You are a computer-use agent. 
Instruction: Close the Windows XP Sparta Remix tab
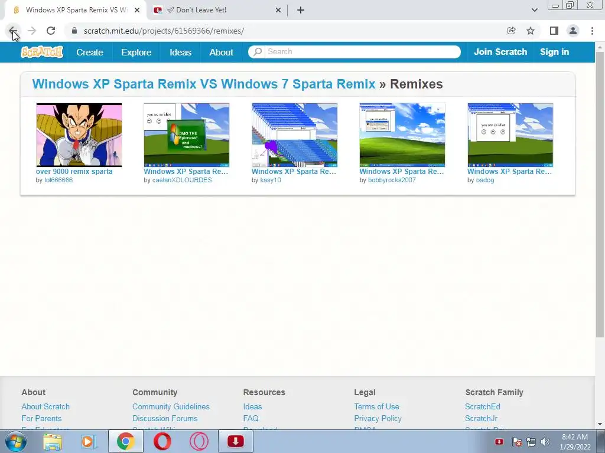pos(137,10)
